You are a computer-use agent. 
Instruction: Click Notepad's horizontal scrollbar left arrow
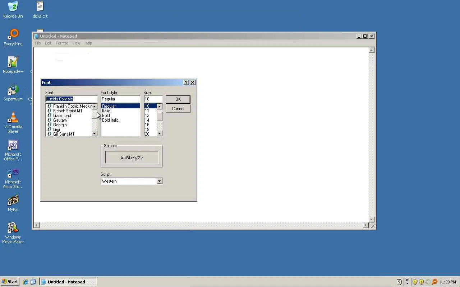point(36,226)
